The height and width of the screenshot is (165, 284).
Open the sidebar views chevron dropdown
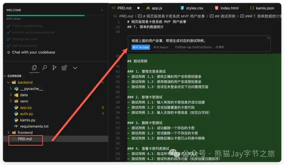75,68
